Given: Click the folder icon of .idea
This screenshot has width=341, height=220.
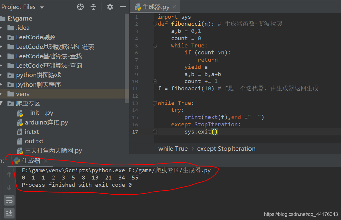Looking at the screenshot, I should tap(11, 28).
